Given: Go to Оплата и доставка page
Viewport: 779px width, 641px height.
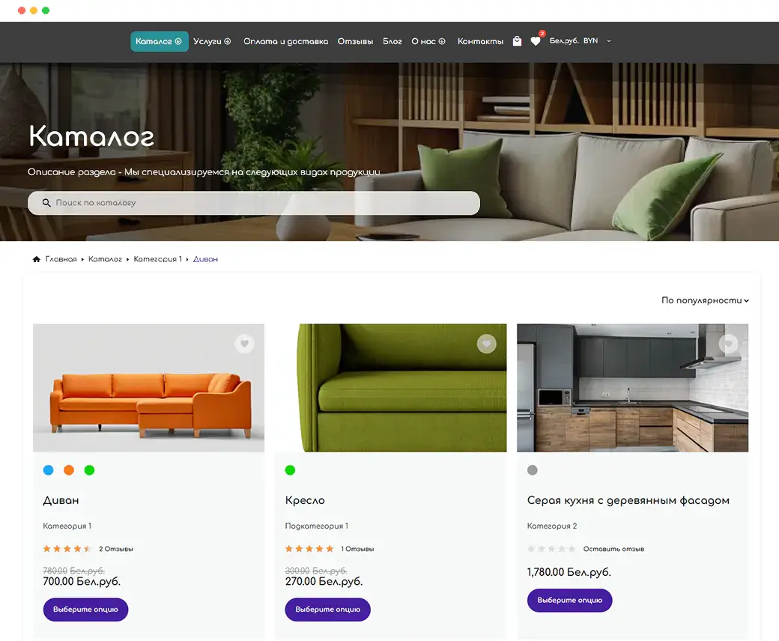Looking at the screenshot, I should point(285,41).
